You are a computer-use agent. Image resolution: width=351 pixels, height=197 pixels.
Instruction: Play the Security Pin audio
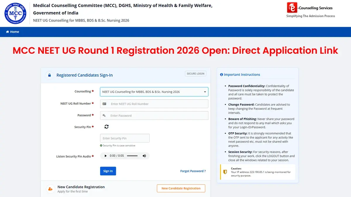click(x=106, y=156)
